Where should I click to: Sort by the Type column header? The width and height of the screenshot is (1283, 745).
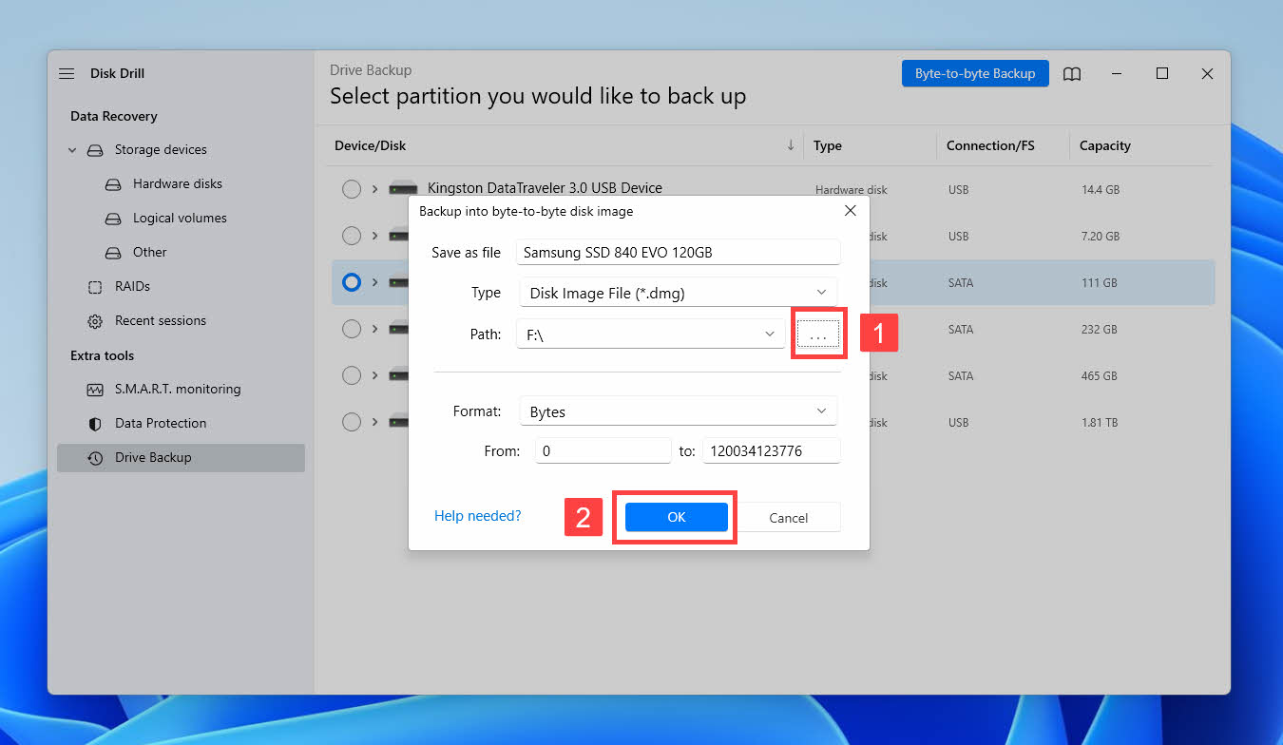828,145
